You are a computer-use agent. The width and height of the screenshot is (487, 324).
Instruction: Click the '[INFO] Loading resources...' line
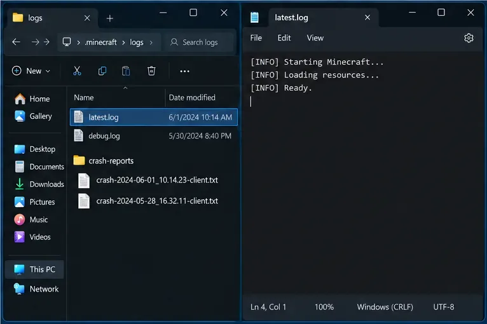click(315, 75)
